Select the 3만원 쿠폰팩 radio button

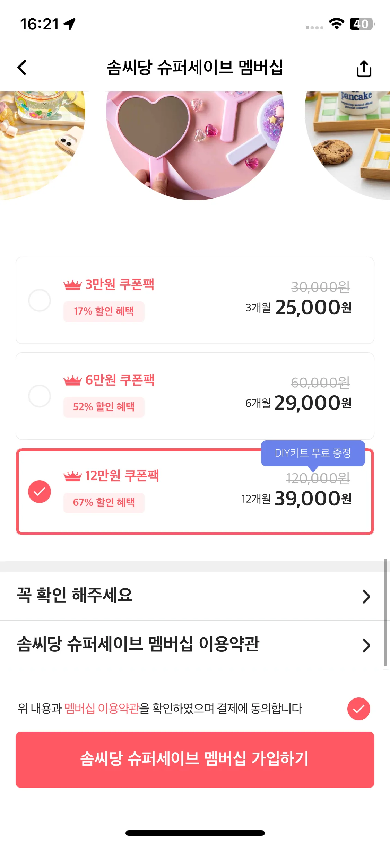tap(40, 300)
